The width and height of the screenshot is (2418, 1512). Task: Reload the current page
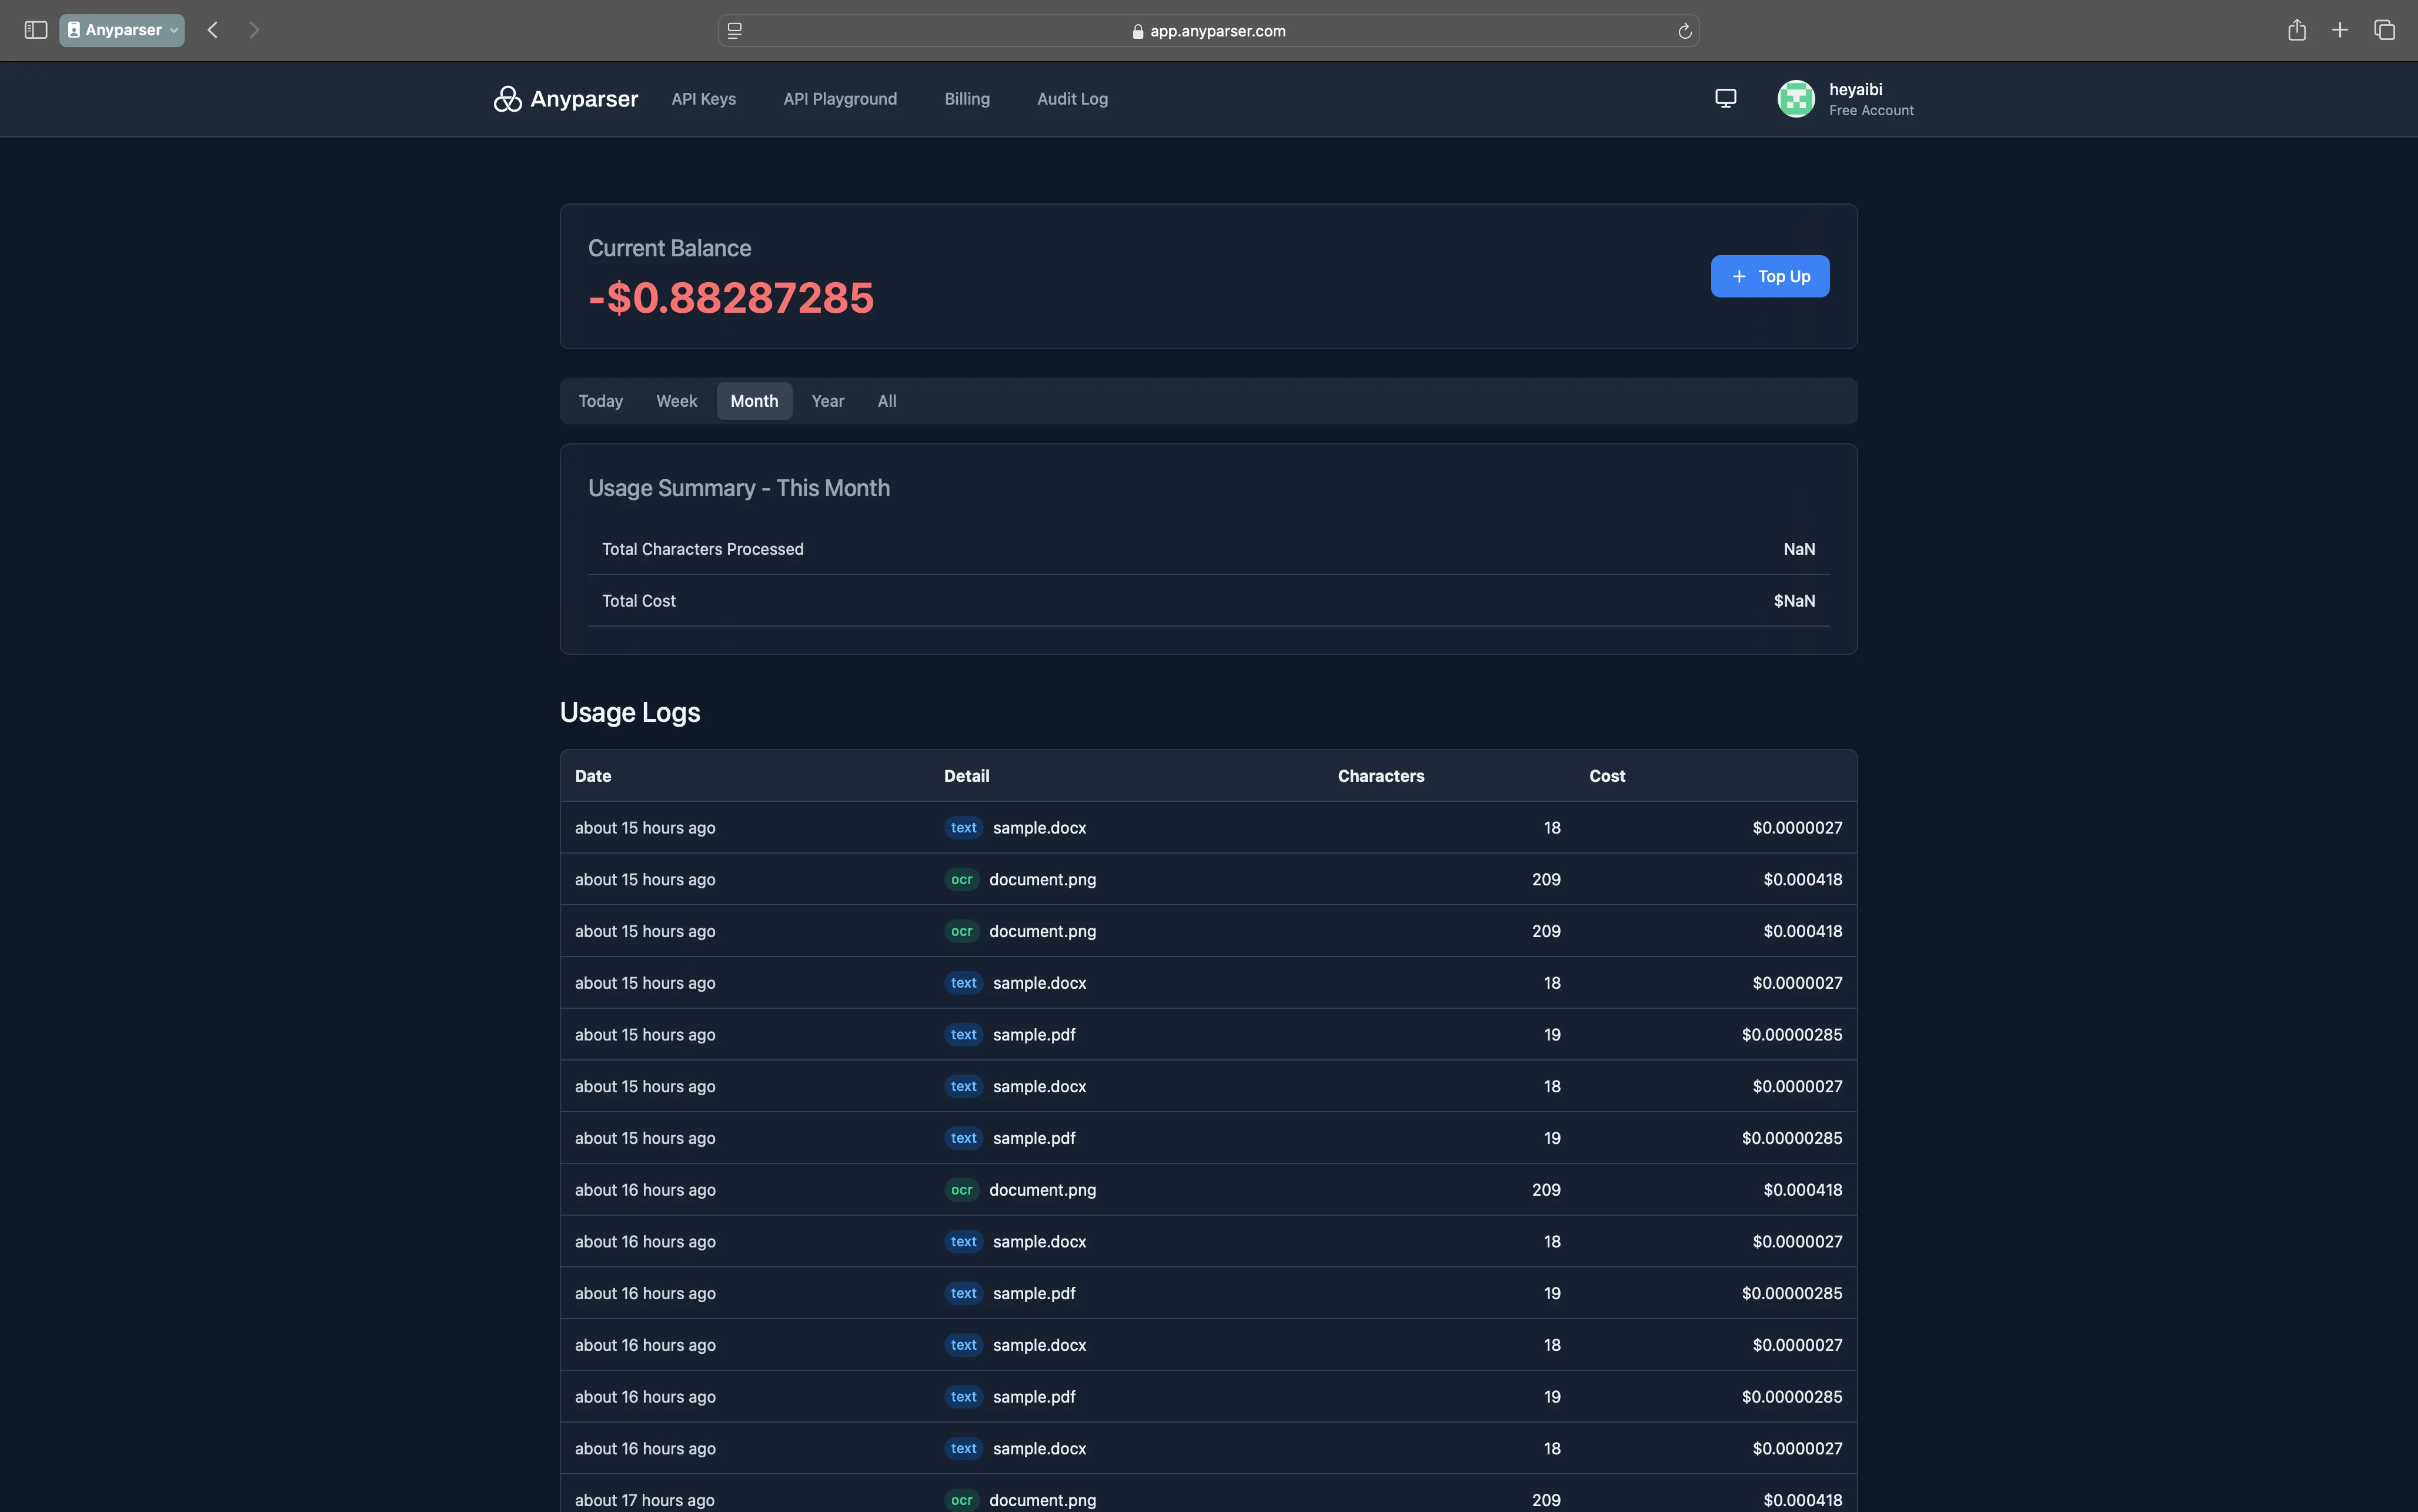(1684, 31)
